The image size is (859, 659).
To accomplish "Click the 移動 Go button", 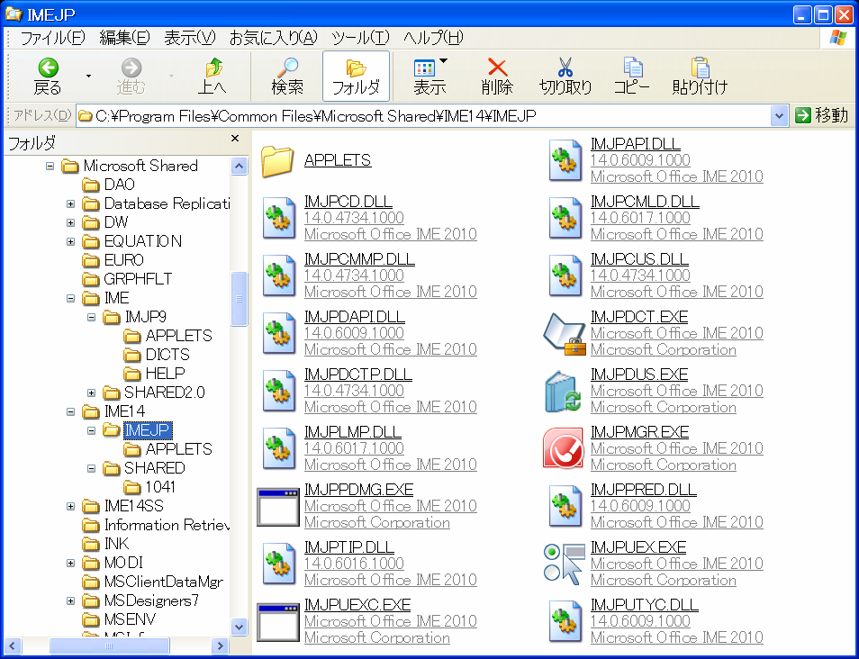I will click(x=821, y=115).
